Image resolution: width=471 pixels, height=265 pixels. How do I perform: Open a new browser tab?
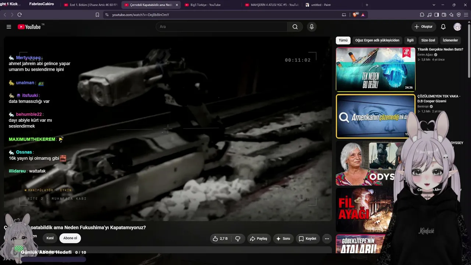pos(367,5)
